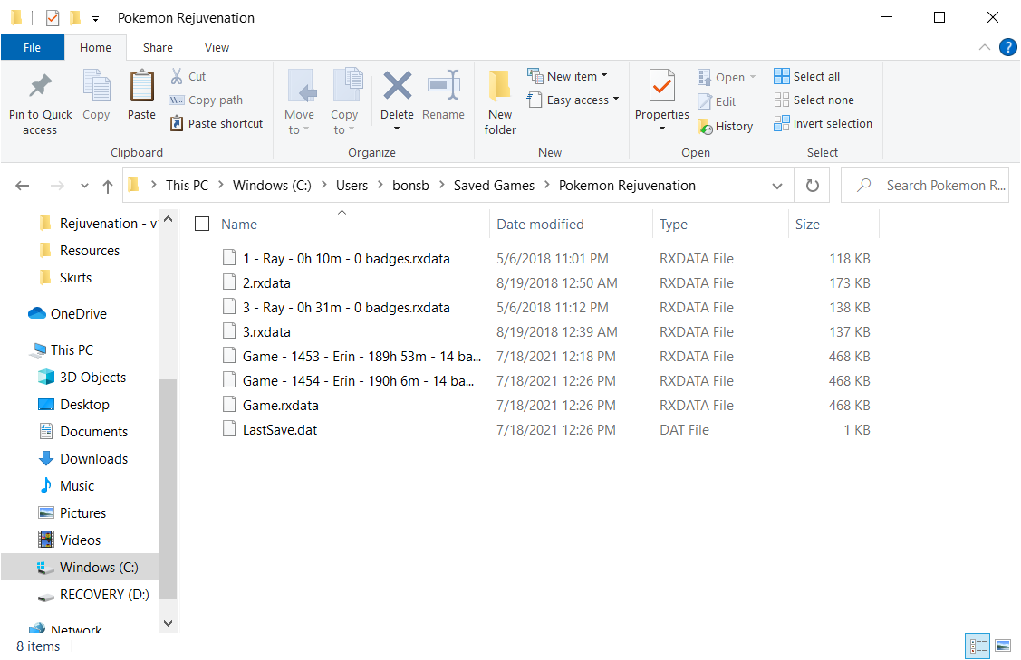Image resolution: width=1021 pixels, height=660 pixels.
Task: Click the Pin to Quick access icon
Action: (41, 85)
